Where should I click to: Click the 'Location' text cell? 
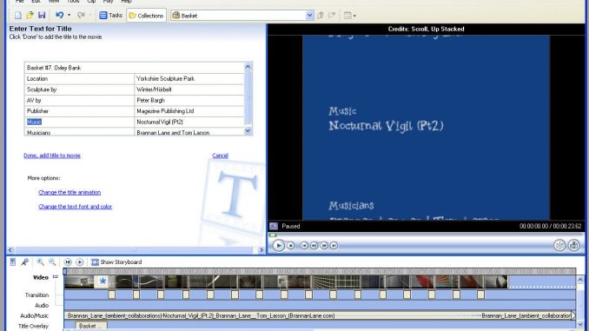click(79, 78)
